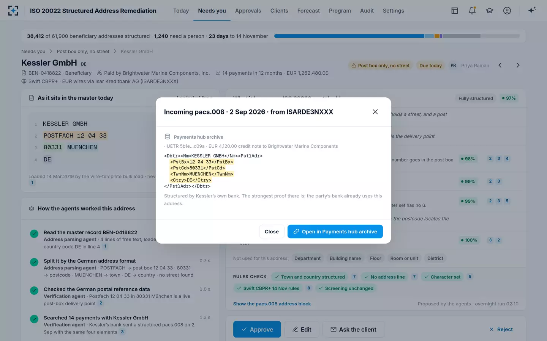Go to the previous address with the left arrow

500,65
